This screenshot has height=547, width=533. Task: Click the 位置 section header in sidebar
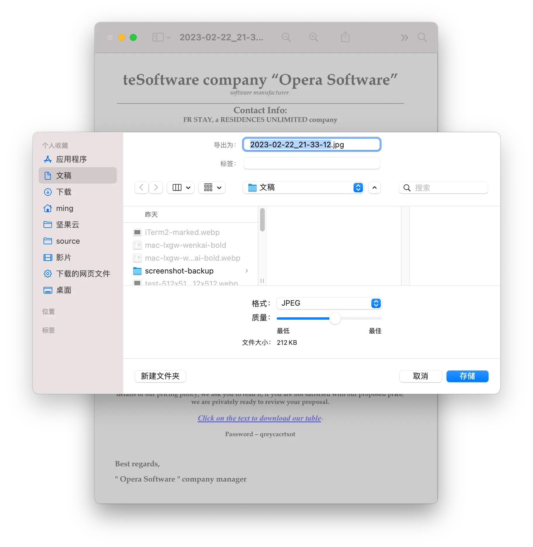tap(49, 311)
